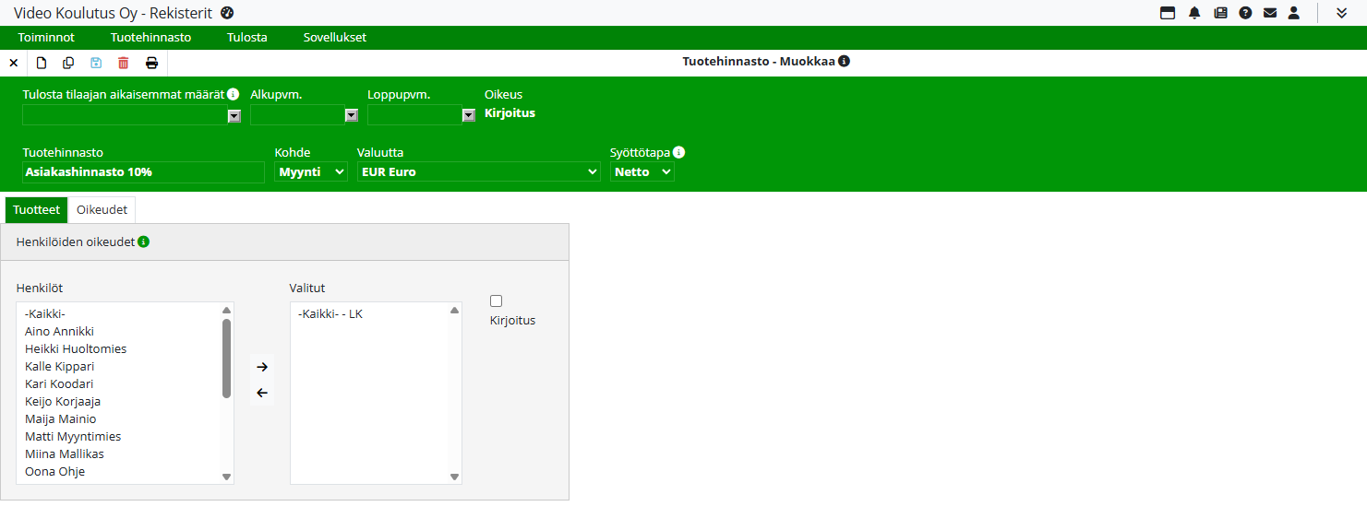Remove selection using left arrow button
The height and width of the screenshot is (530, 1367).
[262, 394]
